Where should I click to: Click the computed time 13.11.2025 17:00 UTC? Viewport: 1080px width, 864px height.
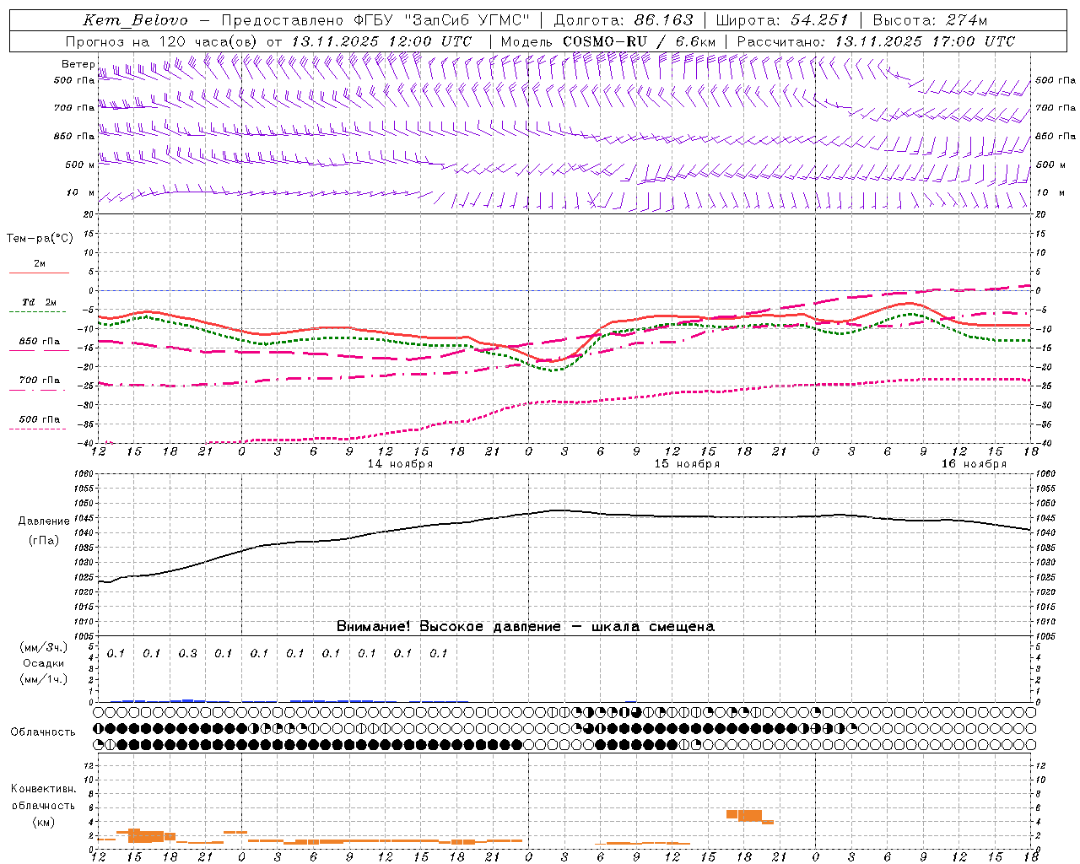[x=925, y=41]
